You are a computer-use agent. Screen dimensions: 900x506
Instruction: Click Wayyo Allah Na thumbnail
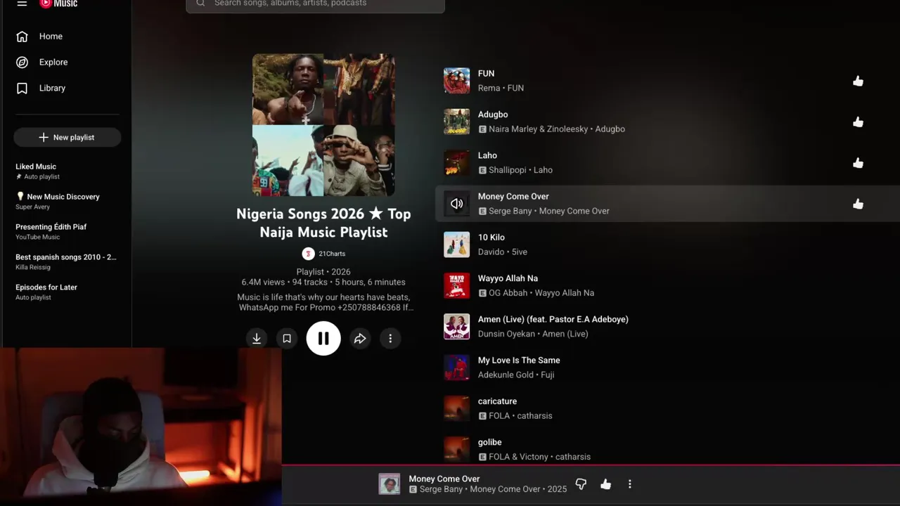pyautogui.click(x=456, y=286)
